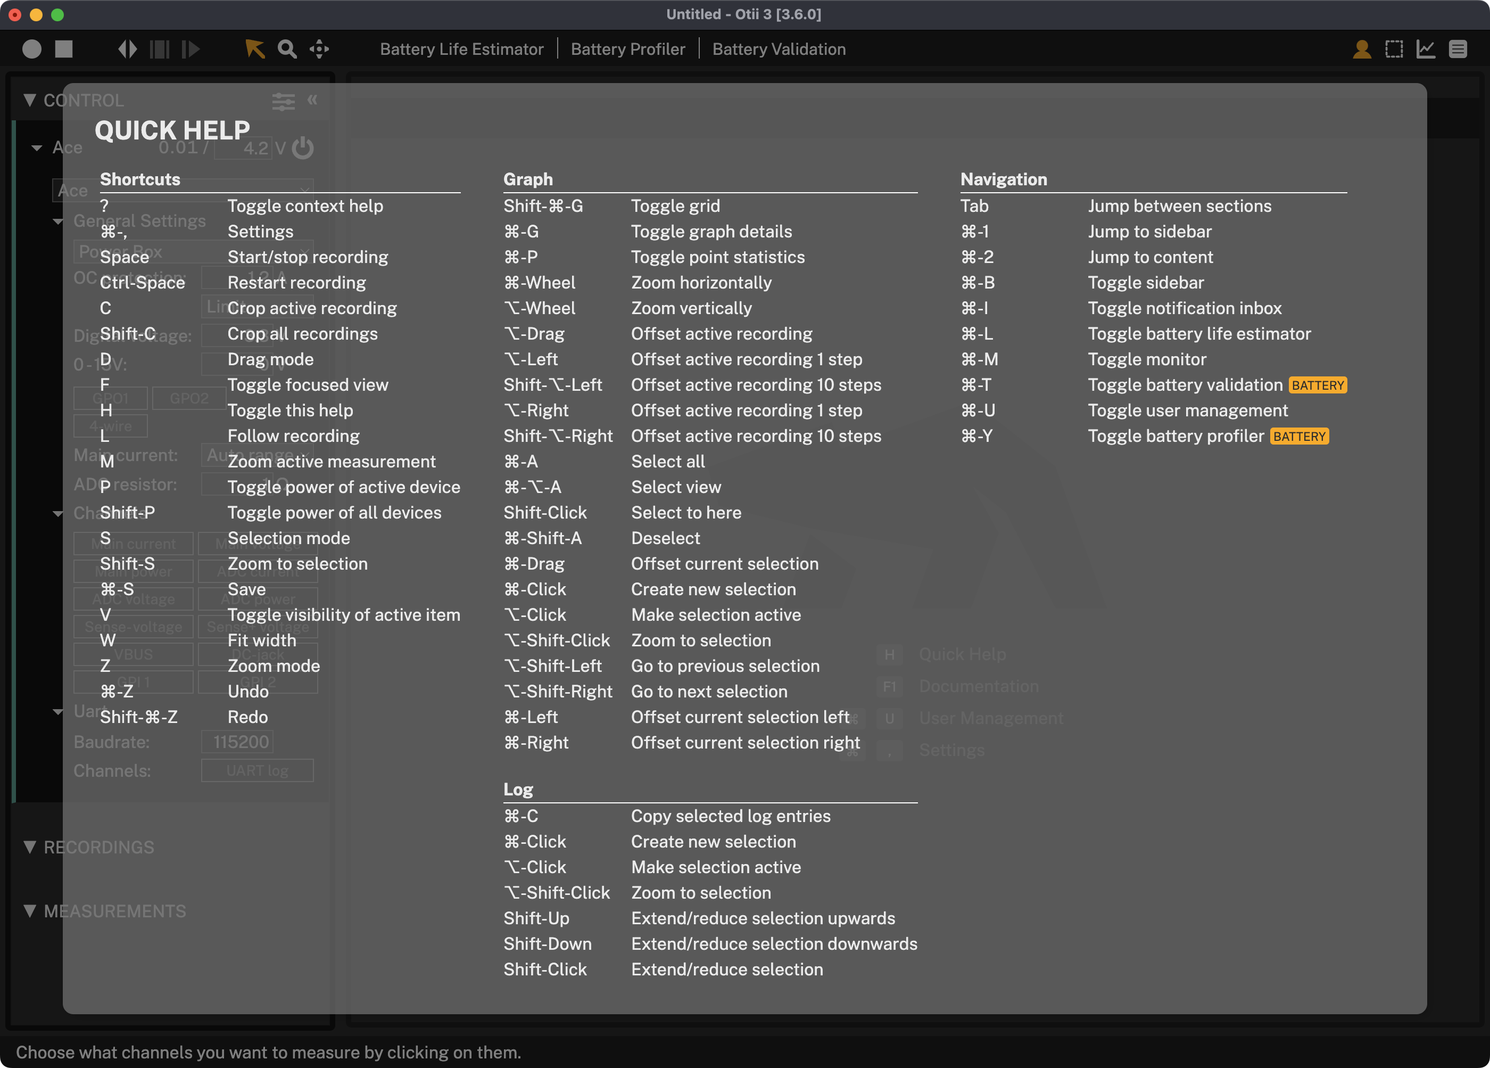The image size is (1490, 1068).
Task: Switch to Battery Validation
Action: (779, 50)
